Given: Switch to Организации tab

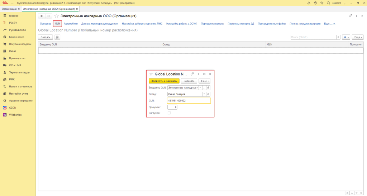Looking at the screenshot, I should 9,9.
